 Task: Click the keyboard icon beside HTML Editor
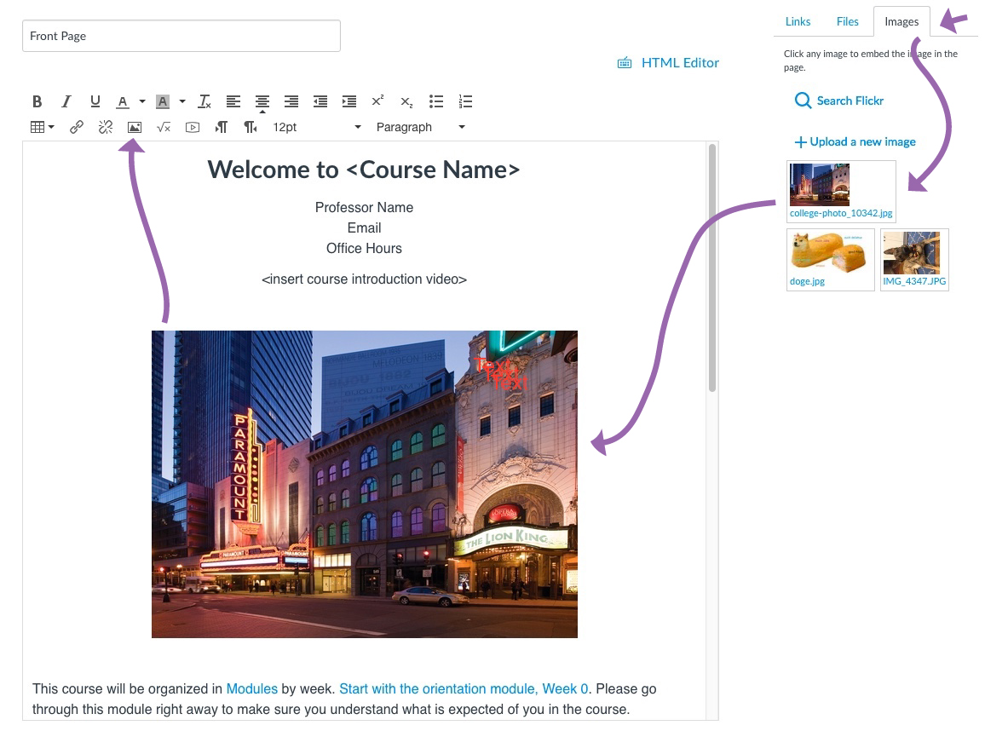[625, 63]
